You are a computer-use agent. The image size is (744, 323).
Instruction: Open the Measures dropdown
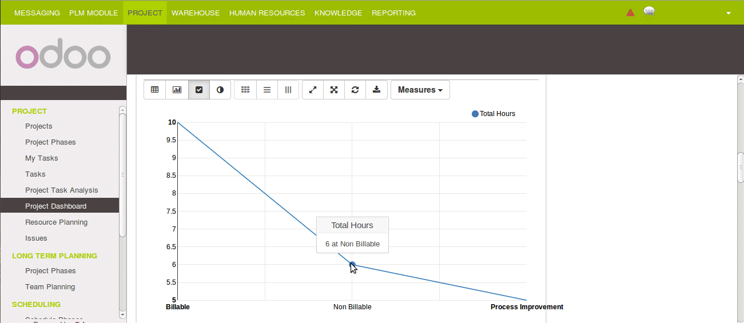420,90
